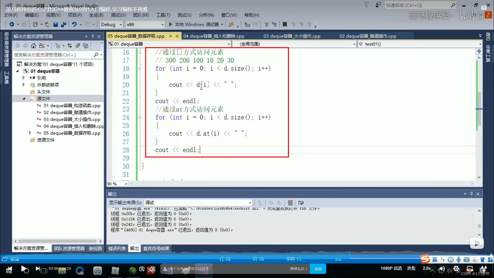494x278 pixels.
Task: Open the test01() member dropdown
Action: 480,44
